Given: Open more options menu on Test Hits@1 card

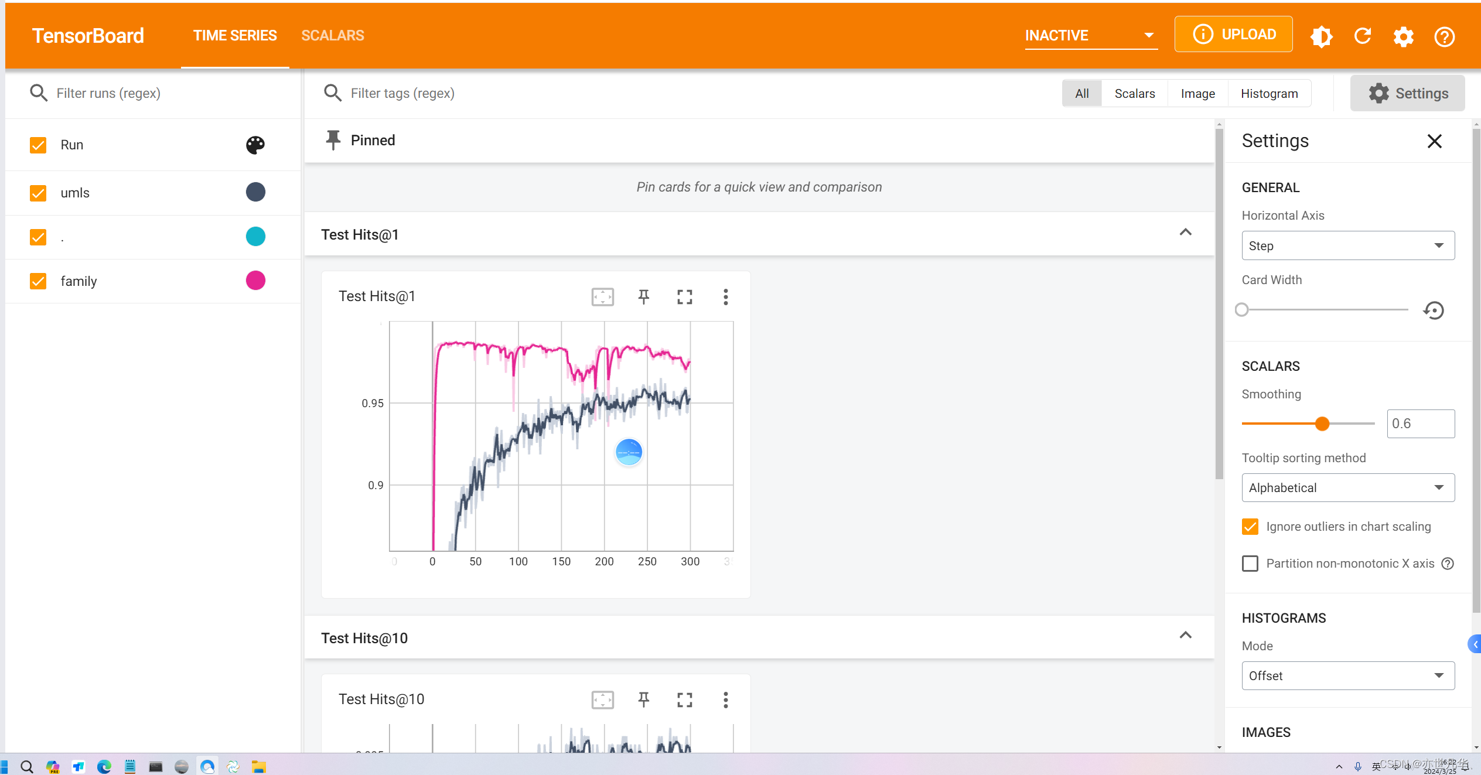Looking at the screenshot, I should (x=725, y=297).
